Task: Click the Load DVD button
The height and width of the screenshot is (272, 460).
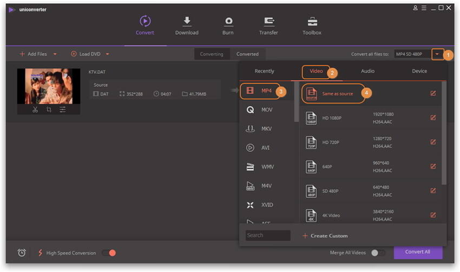Action: tap(86, 54)
